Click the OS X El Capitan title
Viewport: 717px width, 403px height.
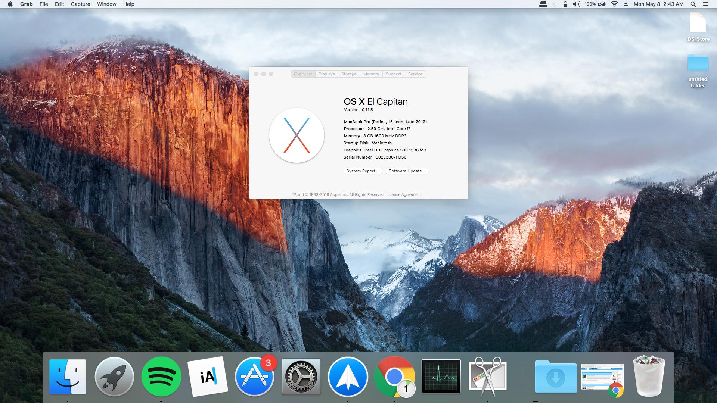(x=376, y=101)
